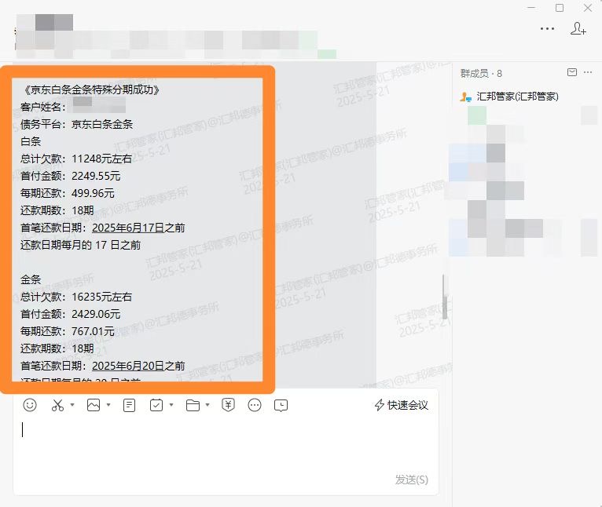This screenshot has height=507, width=602.
Task: Click the schedule task checkmark icon
Action: 156,405
